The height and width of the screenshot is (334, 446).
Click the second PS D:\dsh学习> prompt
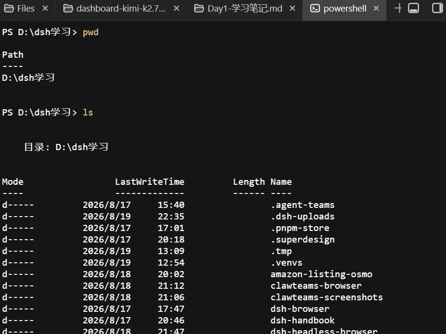pyautogui.click(x=39, y=113)
